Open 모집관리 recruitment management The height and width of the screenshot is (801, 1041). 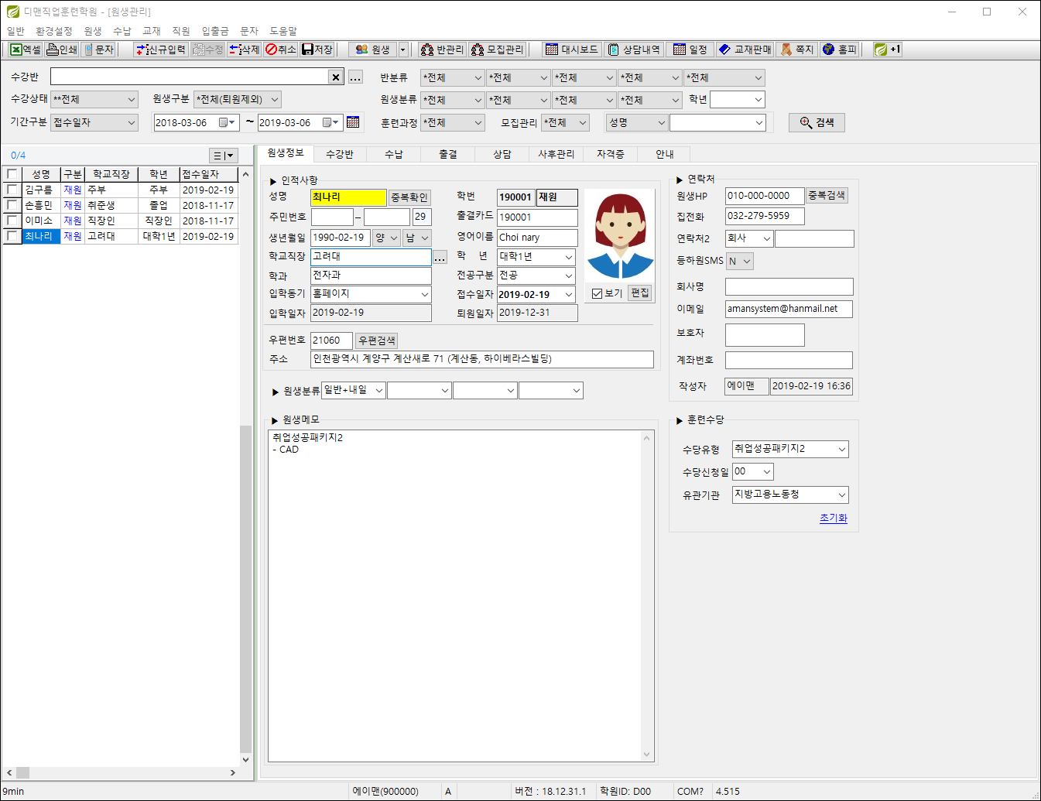pyautogui.click(x=497, y=50)
